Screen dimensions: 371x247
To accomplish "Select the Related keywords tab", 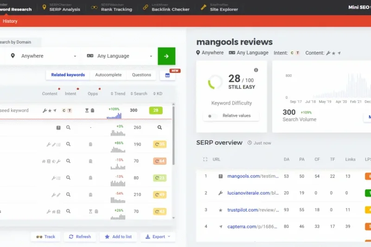I will click(68, 75).
